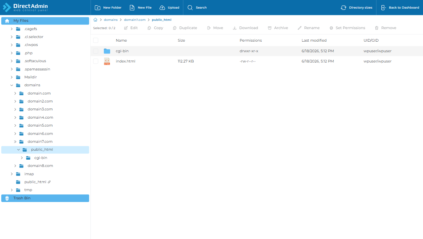Click the Trash Bin icon in sidebar

coord(7,198)
